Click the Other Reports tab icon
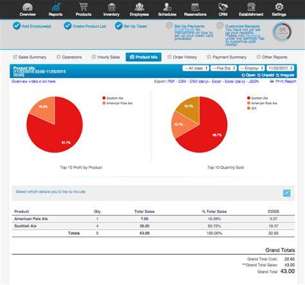 click(x=259, y=57)
